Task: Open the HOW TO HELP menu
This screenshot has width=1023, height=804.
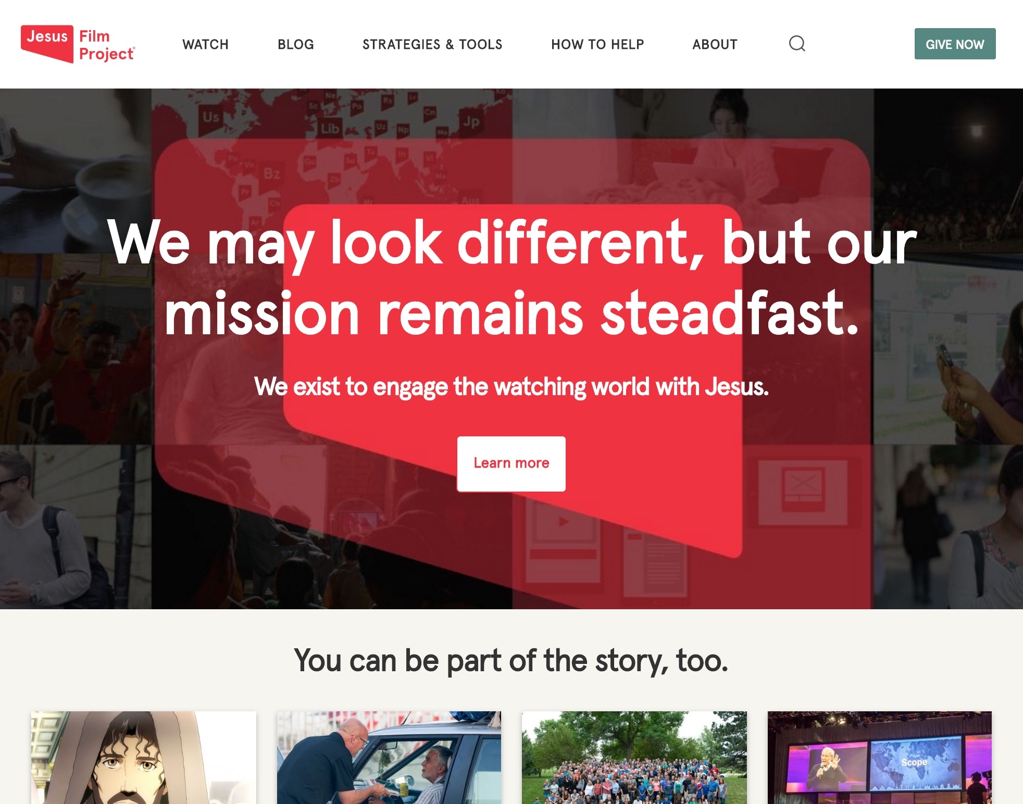Action: pos(597,44)
